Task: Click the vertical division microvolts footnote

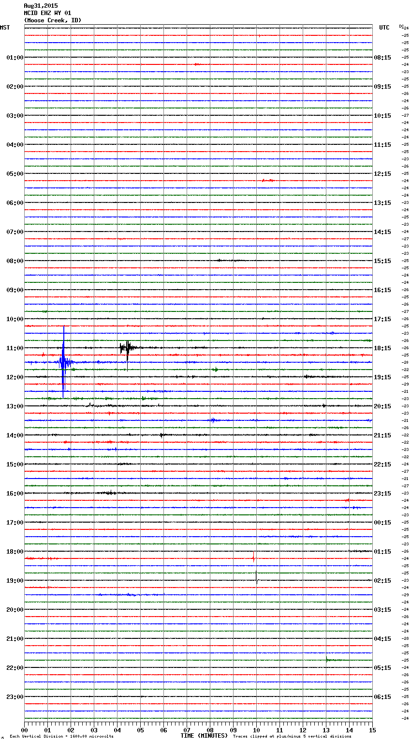Action: (61, 736)
